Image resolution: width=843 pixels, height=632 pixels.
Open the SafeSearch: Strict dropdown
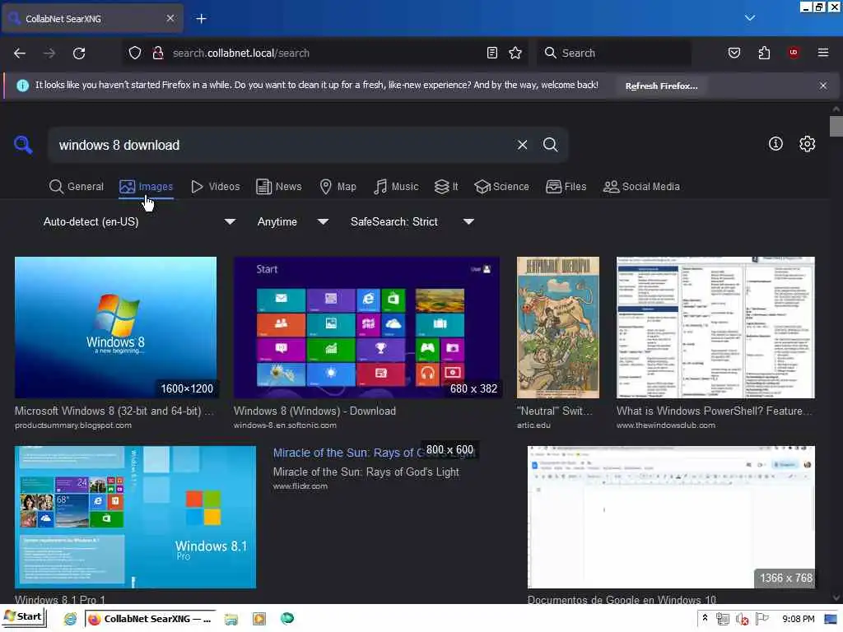click(x=412, y=221)
